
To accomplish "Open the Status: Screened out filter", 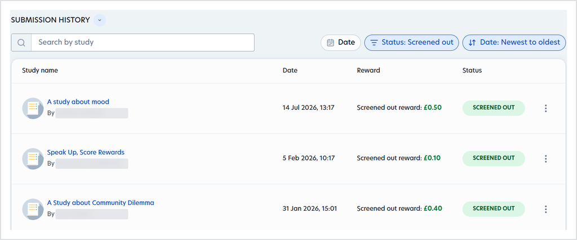I will coord(411,42).
